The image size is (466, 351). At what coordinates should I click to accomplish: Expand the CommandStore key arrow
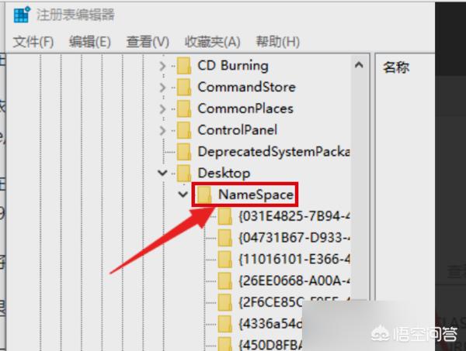(x=162, y=88)
